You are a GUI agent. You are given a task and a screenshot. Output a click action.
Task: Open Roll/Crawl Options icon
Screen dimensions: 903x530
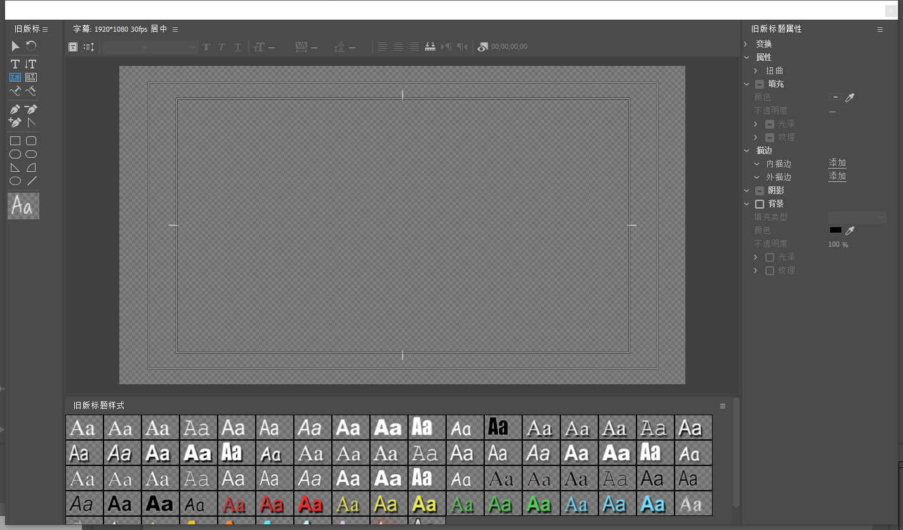[89, 47]
